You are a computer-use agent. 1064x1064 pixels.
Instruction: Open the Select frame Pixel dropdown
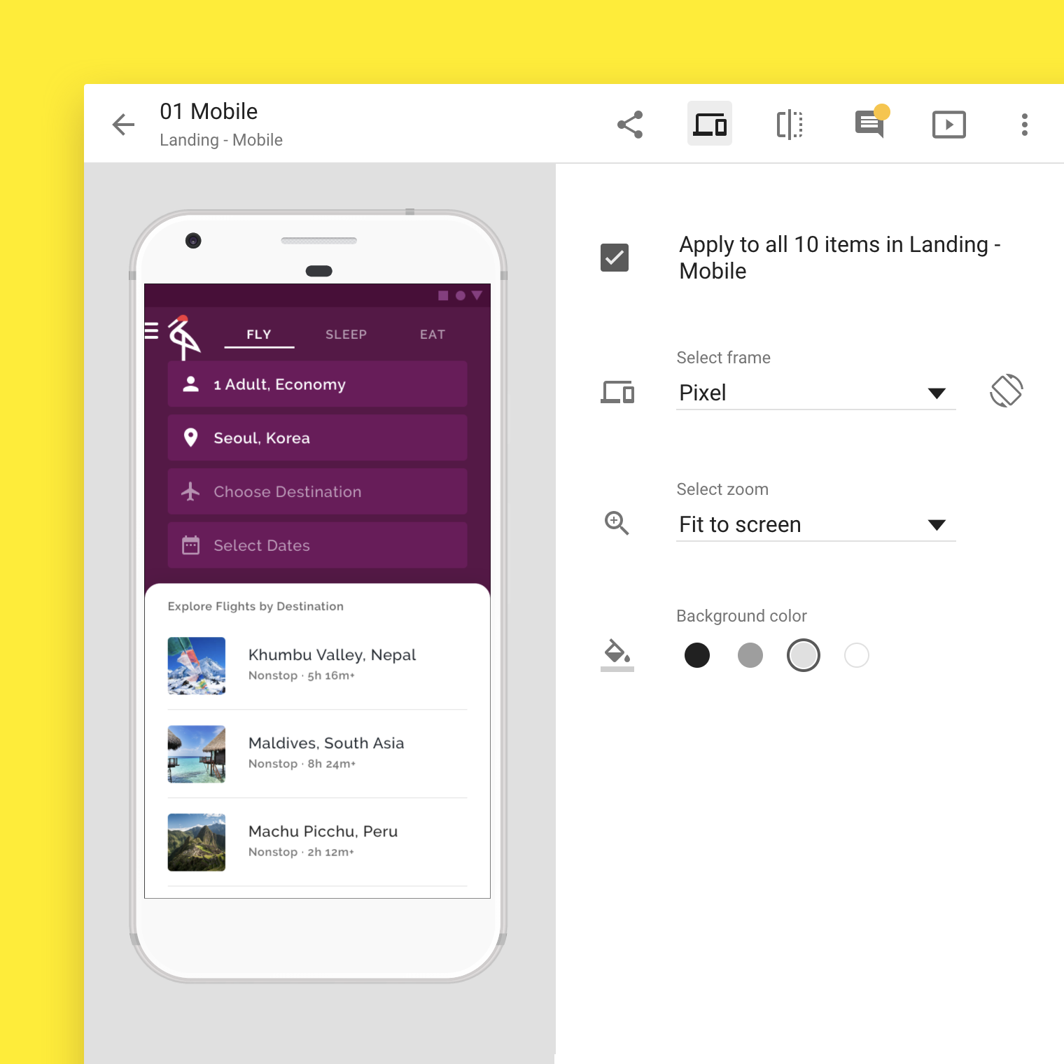click(816, 393)
